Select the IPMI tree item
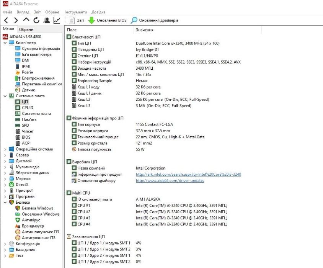The width and height of the screenshot is (323, 268). click(x=23, y=66)
